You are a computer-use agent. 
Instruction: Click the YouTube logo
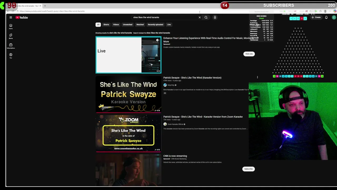[22, 17]
